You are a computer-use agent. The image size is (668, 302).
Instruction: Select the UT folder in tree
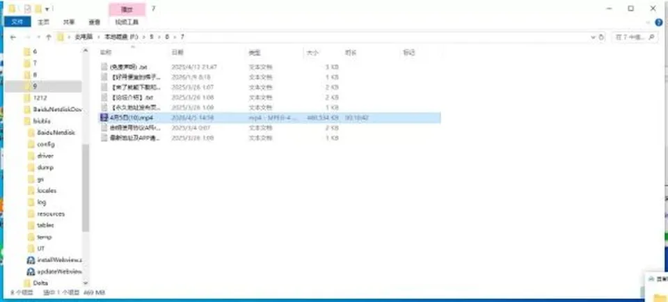click(41, 248)
